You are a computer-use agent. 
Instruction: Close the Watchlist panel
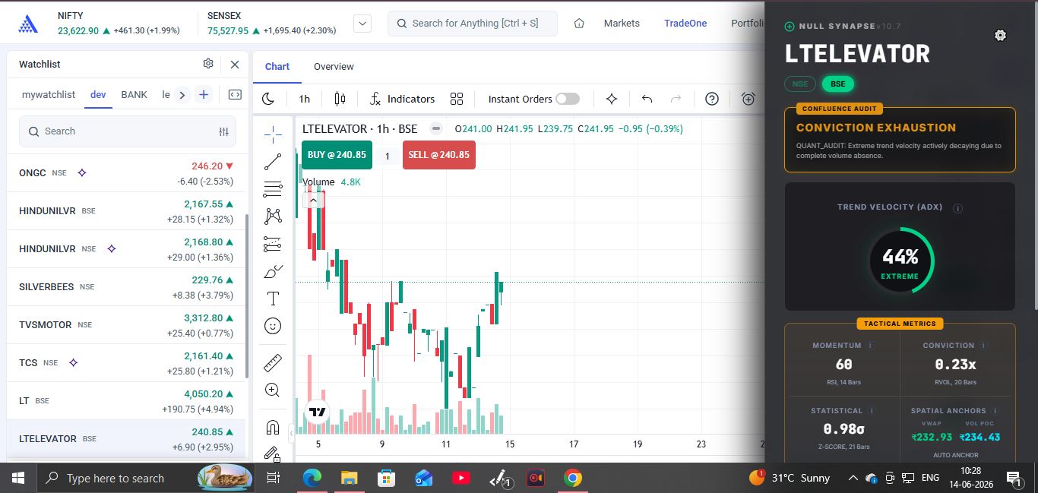pyautogui.click(x=235, y=65)
